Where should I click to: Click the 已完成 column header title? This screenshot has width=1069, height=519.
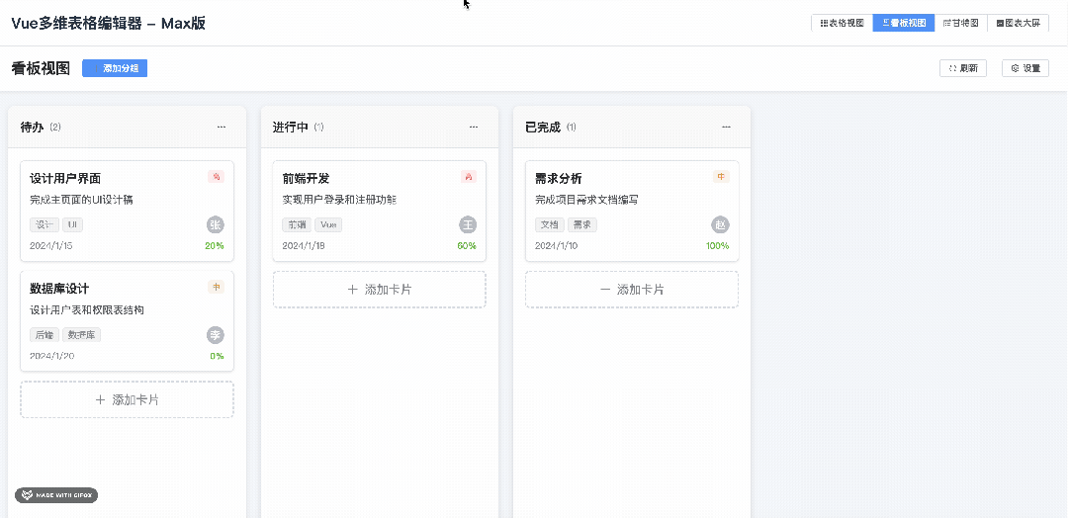coord(543,128)
